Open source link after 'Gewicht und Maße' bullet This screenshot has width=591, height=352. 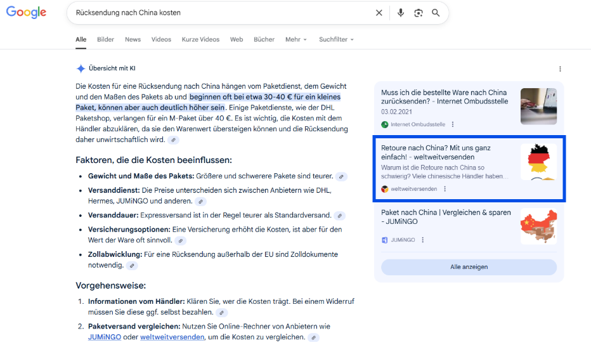click(x=341, y=176)
